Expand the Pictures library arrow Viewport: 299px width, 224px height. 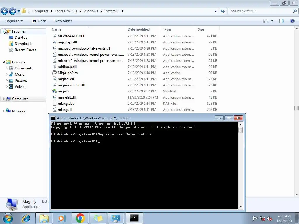point(7,80)
